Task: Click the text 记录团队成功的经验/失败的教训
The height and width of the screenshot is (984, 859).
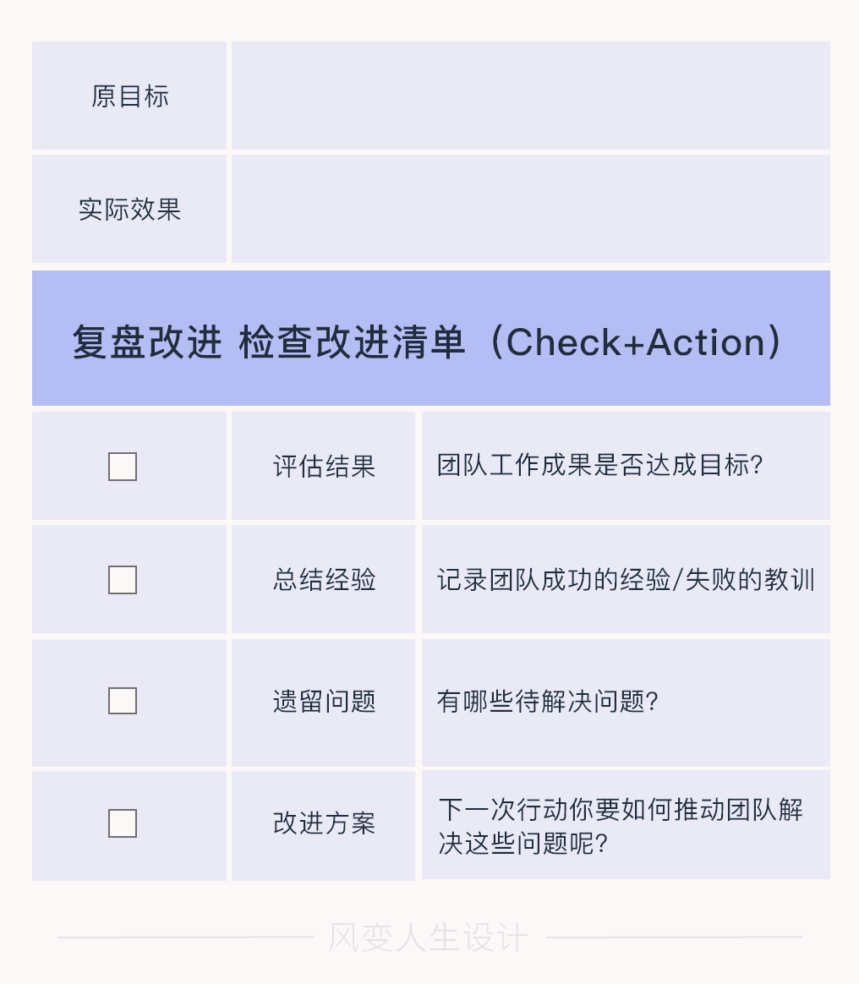Action: pyautogui.click(x=626, y=579)
